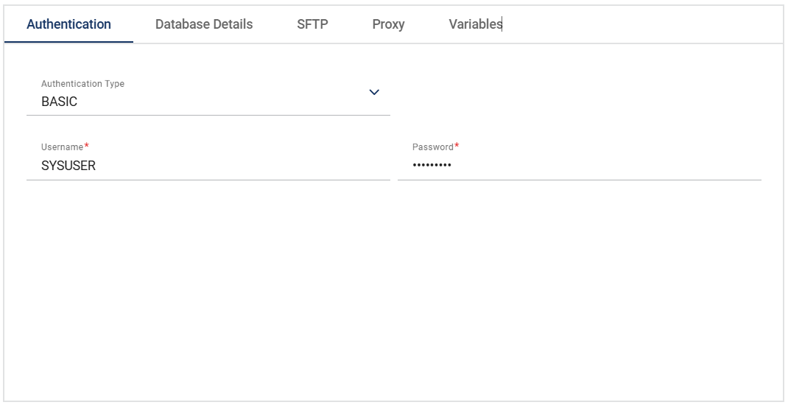
Task: Open the Variables tab
Action: pyautogui.click(x=475, y=24)
